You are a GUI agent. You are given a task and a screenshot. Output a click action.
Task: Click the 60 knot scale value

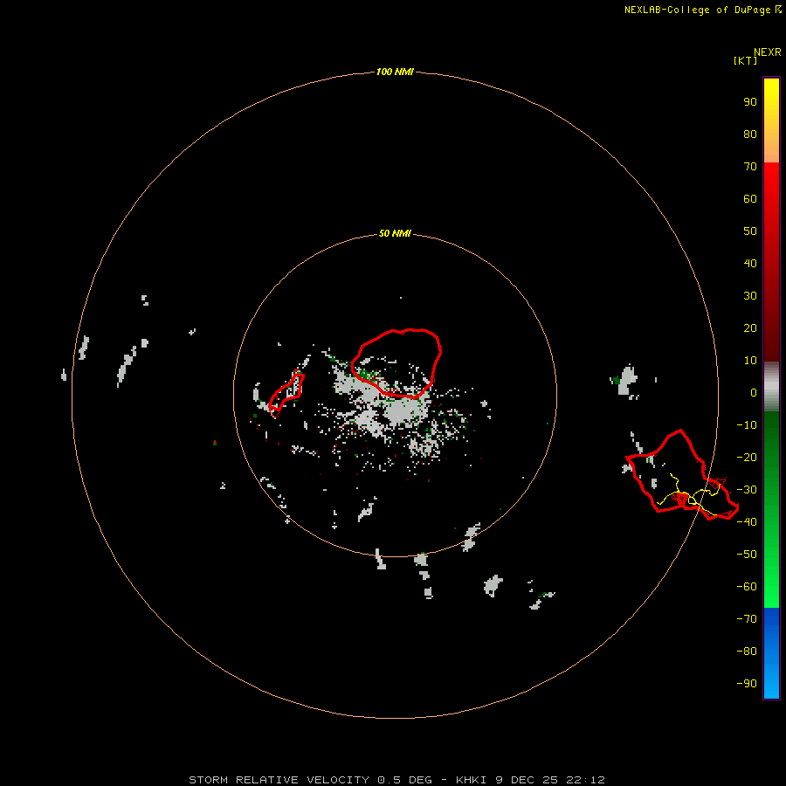click(750, 198)
